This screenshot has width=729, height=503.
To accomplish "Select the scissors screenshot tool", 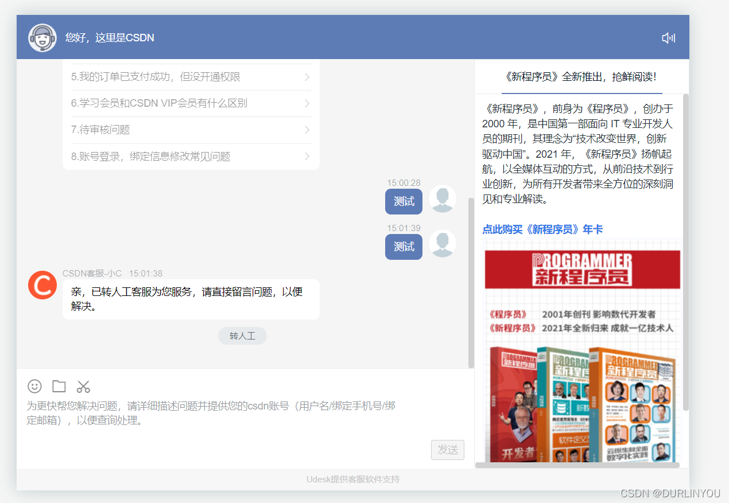I will (84, 386).
